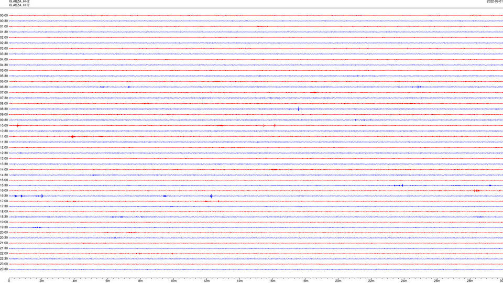Select the 2m axis tick label
Screen dimensions: 503x283
pyautogui.click(x=42, y=281)
